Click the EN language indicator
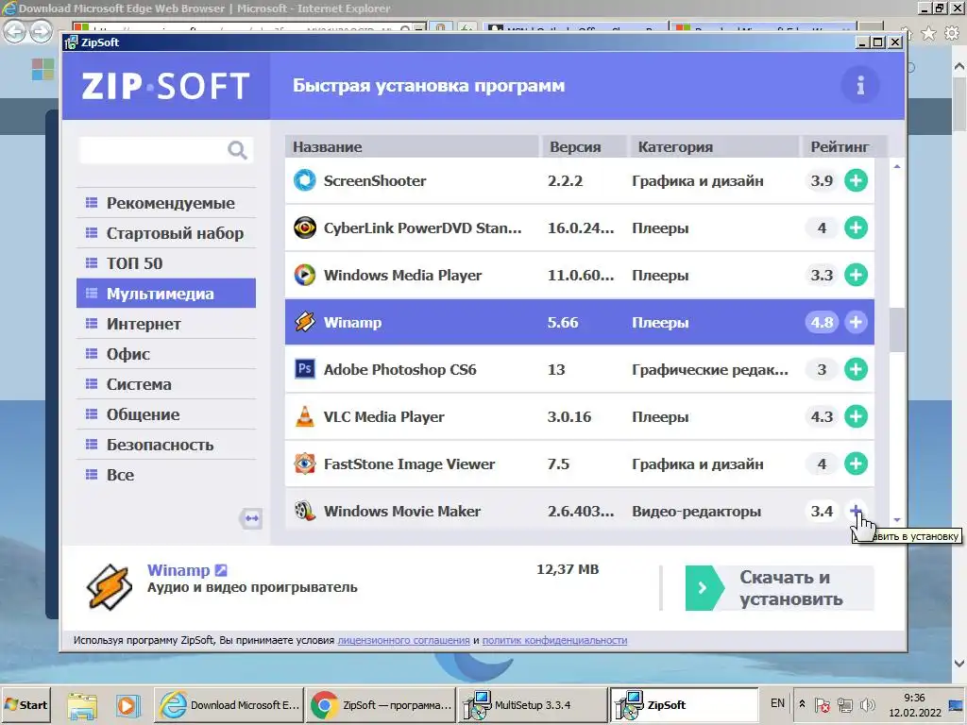Image resolution: width=967 pixels, height=725 pixels. click(x=777, y=703)
